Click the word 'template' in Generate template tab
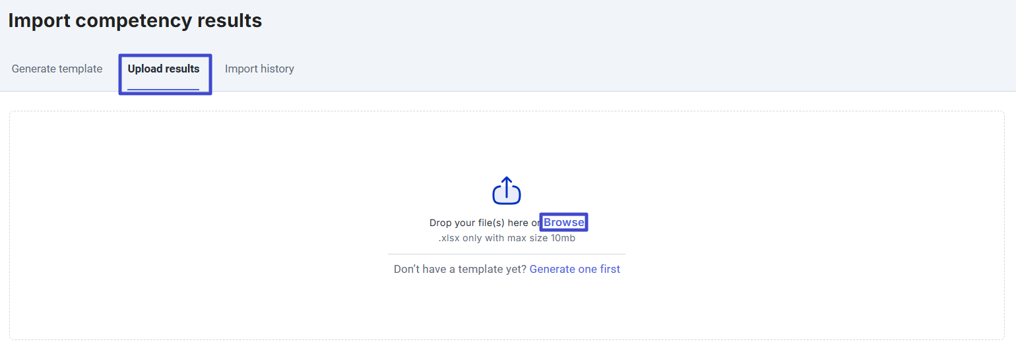The height and width of the screenshot is (348, 1016). point(80,69)
